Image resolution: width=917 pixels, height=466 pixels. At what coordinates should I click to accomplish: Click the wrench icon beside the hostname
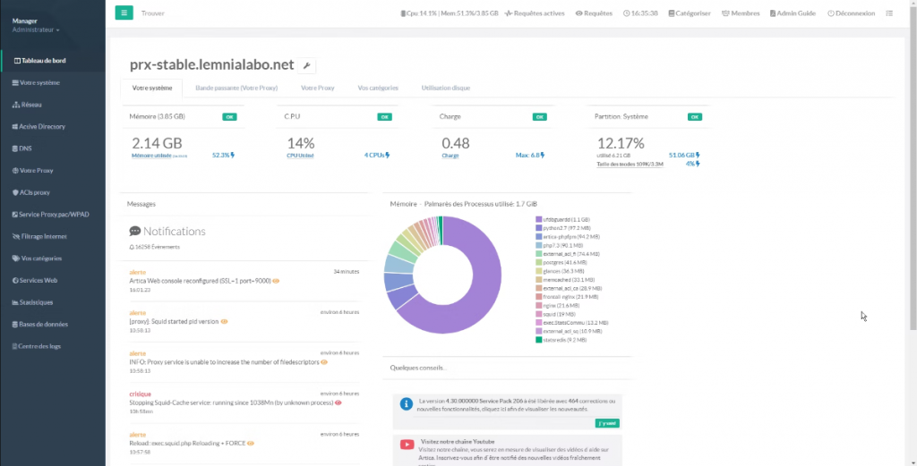click(x=306, y=65)
